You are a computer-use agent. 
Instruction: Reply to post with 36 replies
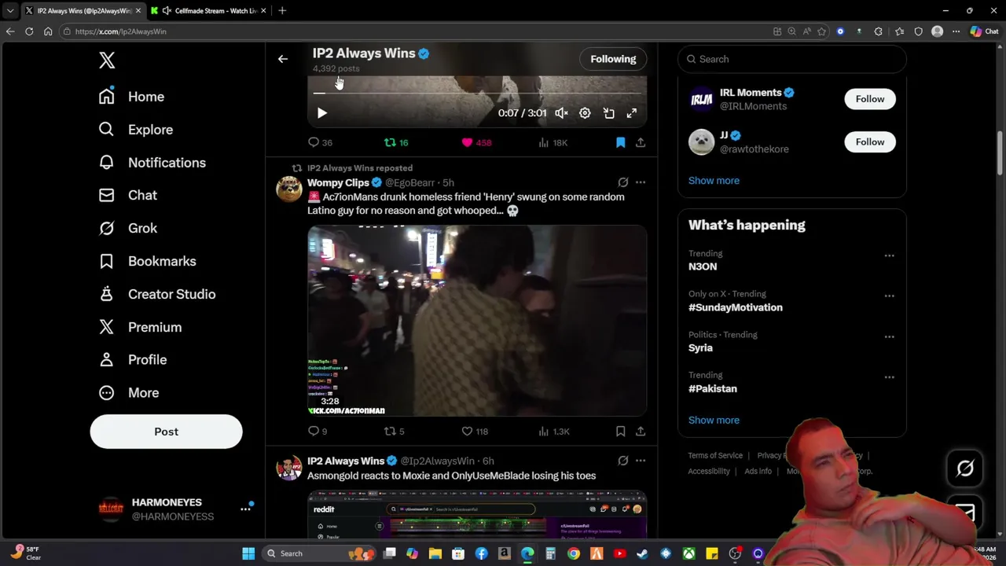320,142
